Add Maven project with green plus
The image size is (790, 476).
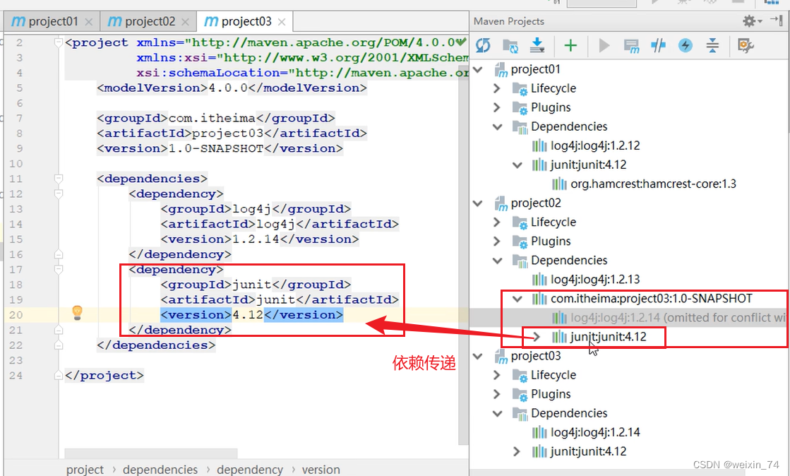pyautogui.click(x=570, y=46)
